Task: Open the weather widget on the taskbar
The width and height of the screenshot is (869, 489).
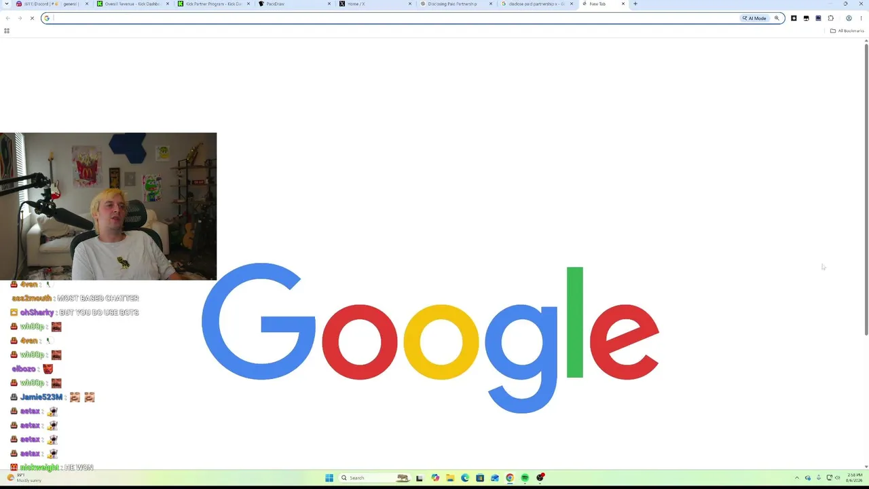Action: pos(24,478)
